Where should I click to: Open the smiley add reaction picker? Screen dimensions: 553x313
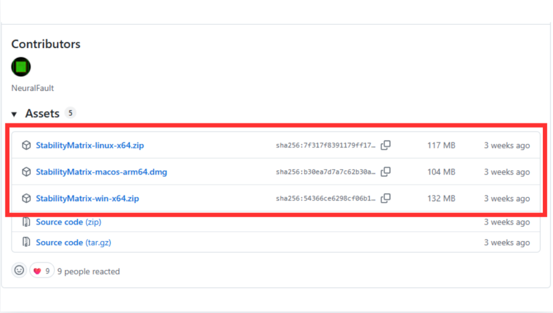click(19, 270)
